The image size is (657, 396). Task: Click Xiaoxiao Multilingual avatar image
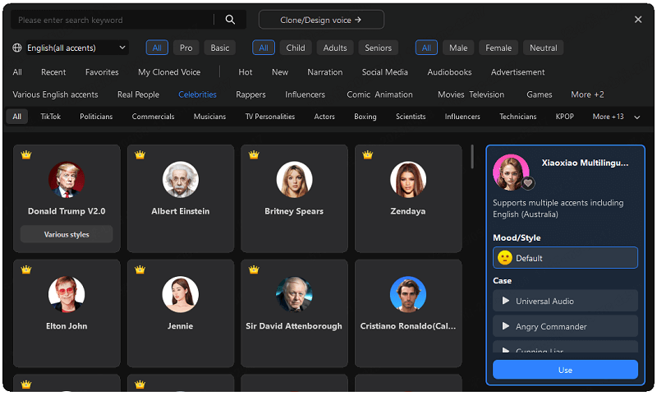[511, 173]
